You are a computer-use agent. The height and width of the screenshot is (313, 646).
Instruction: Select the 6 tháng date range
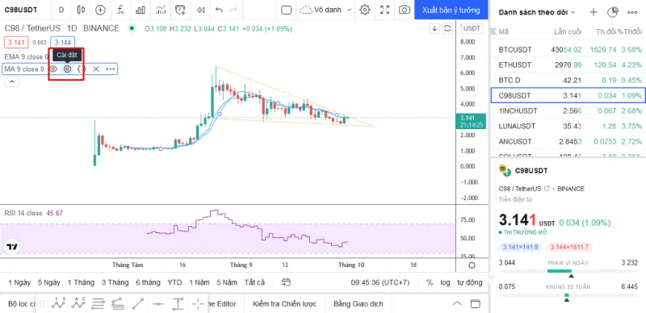tap(148, 282)
